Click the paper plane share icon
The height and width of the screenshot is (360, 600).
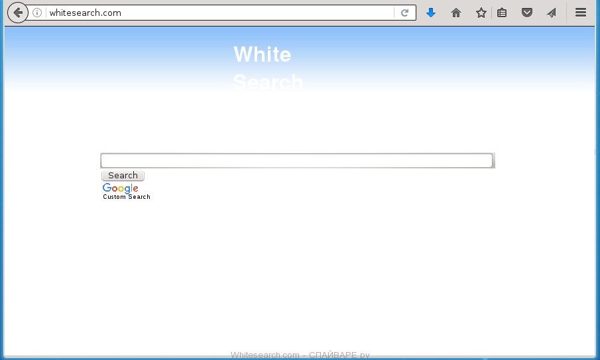(552, 13)
